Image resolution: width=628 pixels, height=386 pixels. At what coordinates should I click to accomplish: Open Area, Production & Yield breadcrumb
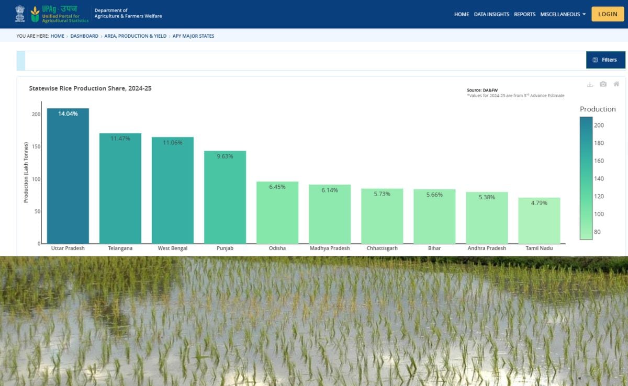click(135, 36)
